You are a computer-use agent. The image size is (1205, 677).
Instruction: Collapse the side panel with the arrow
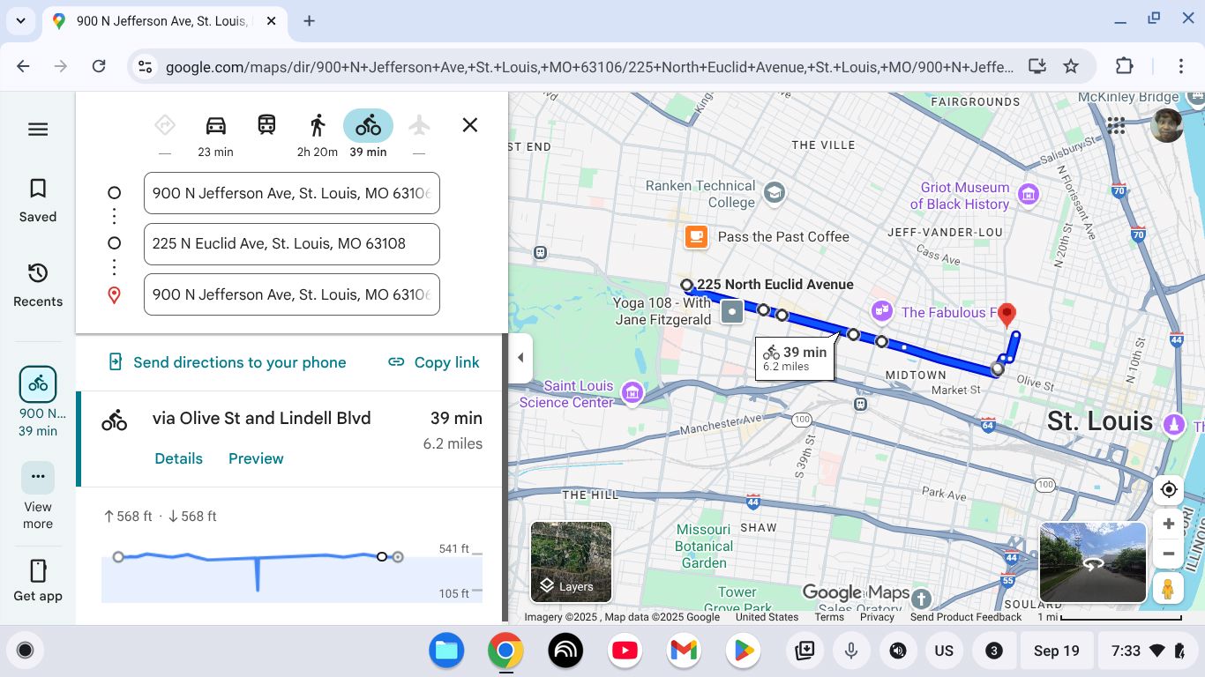(x=520, y=358)
